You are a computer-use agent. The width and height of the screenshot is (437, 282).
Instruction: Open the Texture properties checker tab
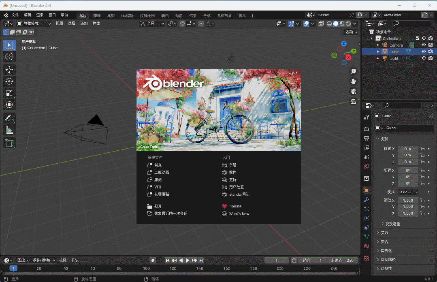click(367, 258)
